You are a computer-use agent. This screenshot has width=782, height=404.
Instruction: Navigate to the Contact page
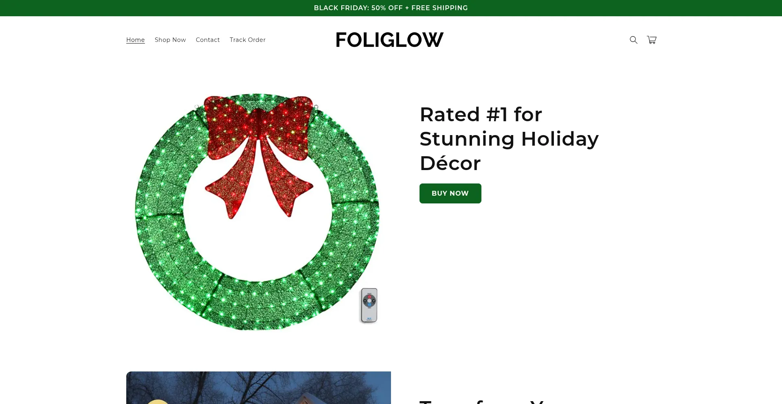(208, 40)
